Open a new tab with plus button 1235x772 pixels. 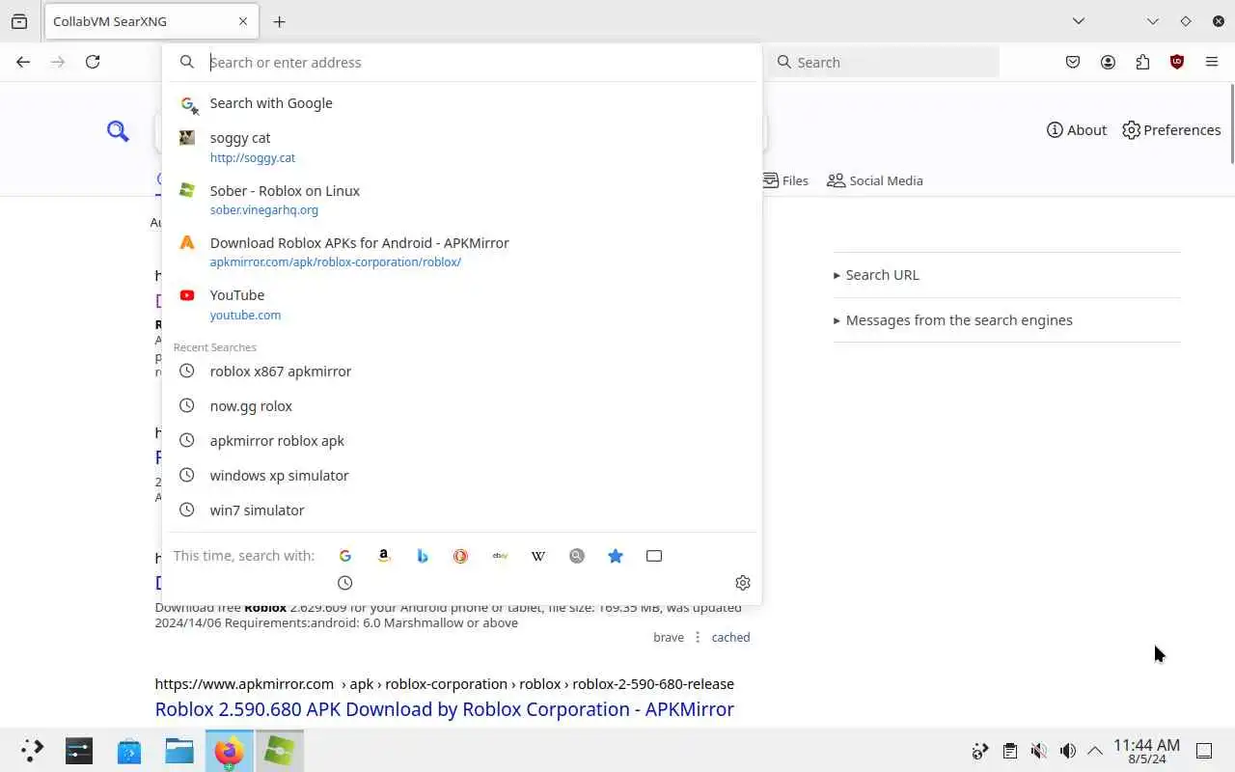(x=279, y=21)
